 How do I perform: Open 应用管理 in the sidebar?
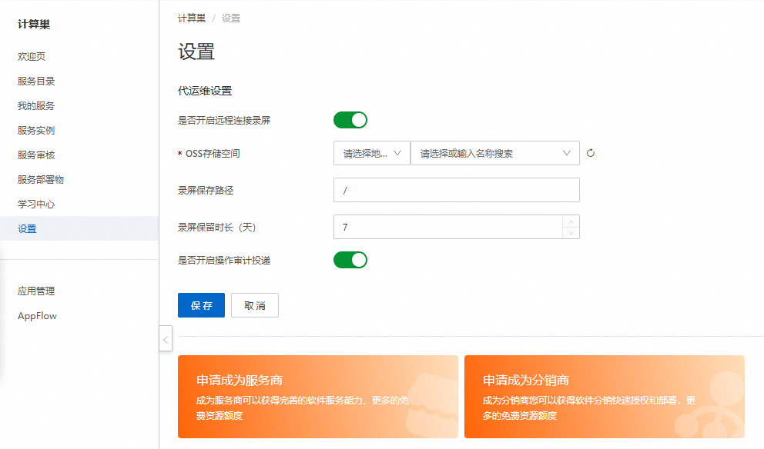click(x=36, y=291)
